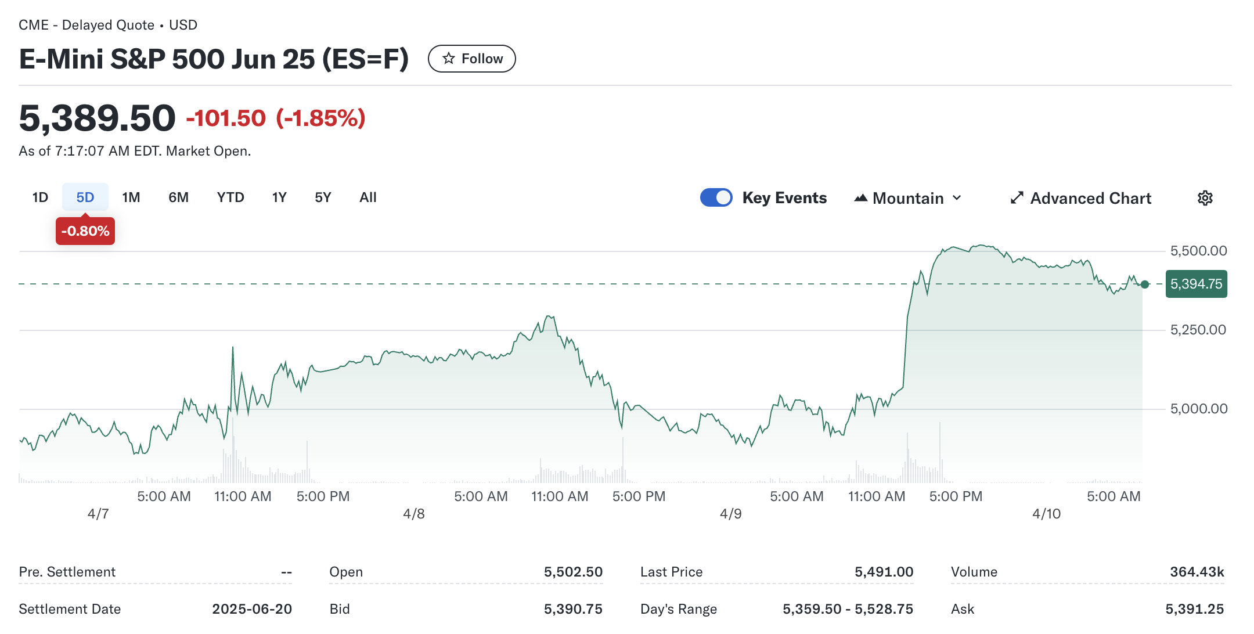This screenshot has width=1254, height=634.
Task: Click the selected 5D range tab
Action: click(x=85, y=197)
